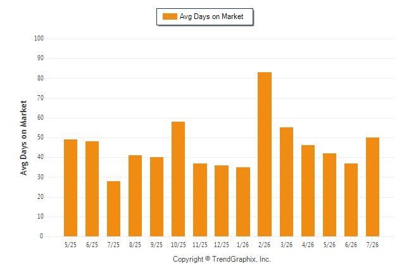409x275 pixels.
Task: Click the orange legend swatch
Action: [170, 16]
